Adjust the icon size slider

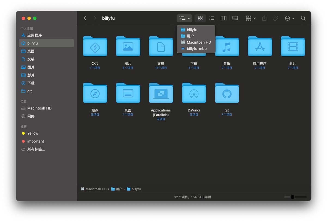[295, 197]
